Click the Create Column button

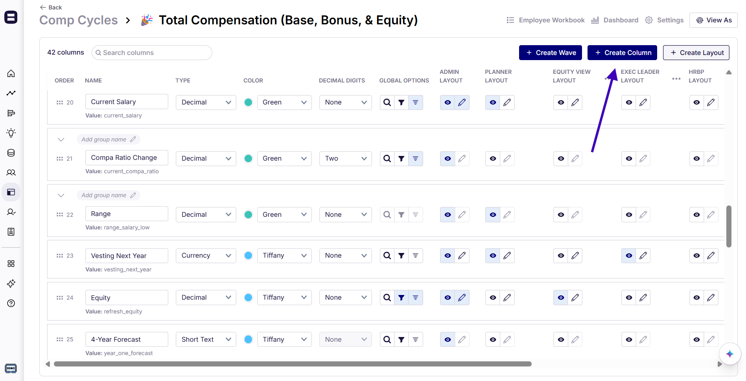click(x=622, y=53)
